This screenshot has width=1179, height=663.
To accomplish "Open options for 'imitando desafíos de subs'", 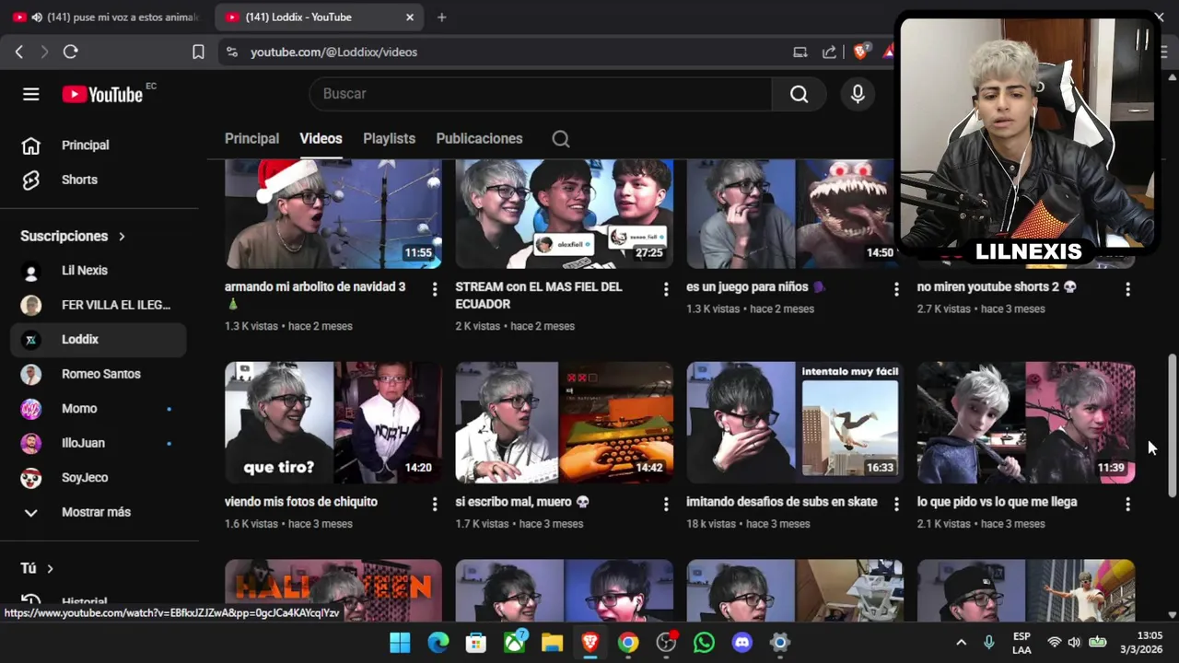I will [x=896, y=504].
